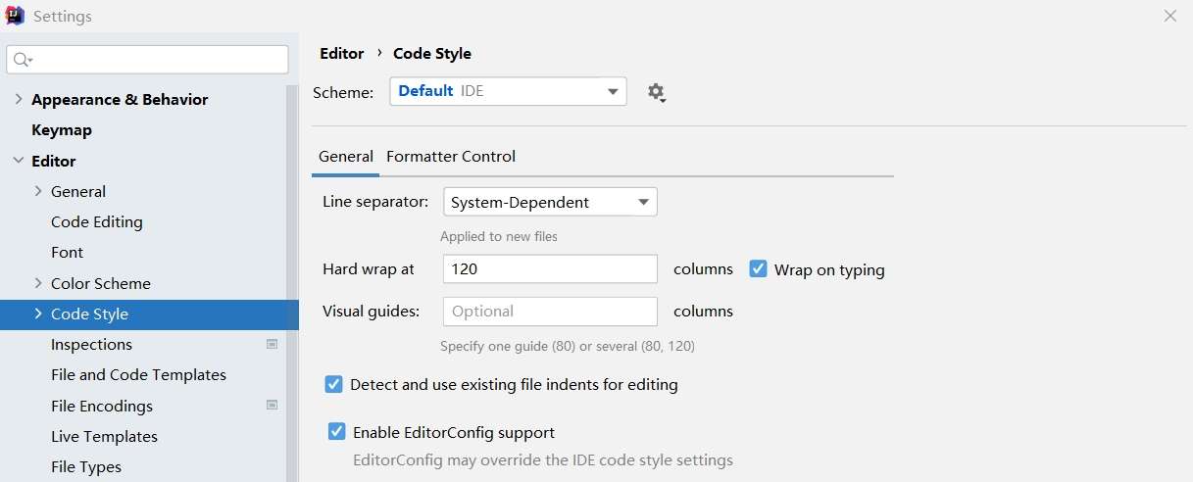The width and height of the screenshot is (1193, 482).
Task: Select the General tab
Action: (x=345, y=157)
